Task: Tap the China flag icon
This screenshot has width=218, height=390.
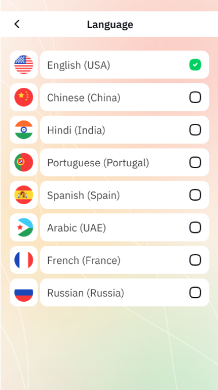Action: 24,97
